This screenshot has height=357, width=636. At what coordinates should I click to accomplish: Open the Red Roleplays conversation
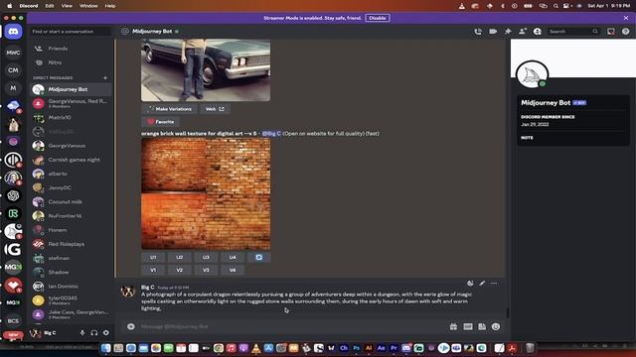tap(71, 244)
